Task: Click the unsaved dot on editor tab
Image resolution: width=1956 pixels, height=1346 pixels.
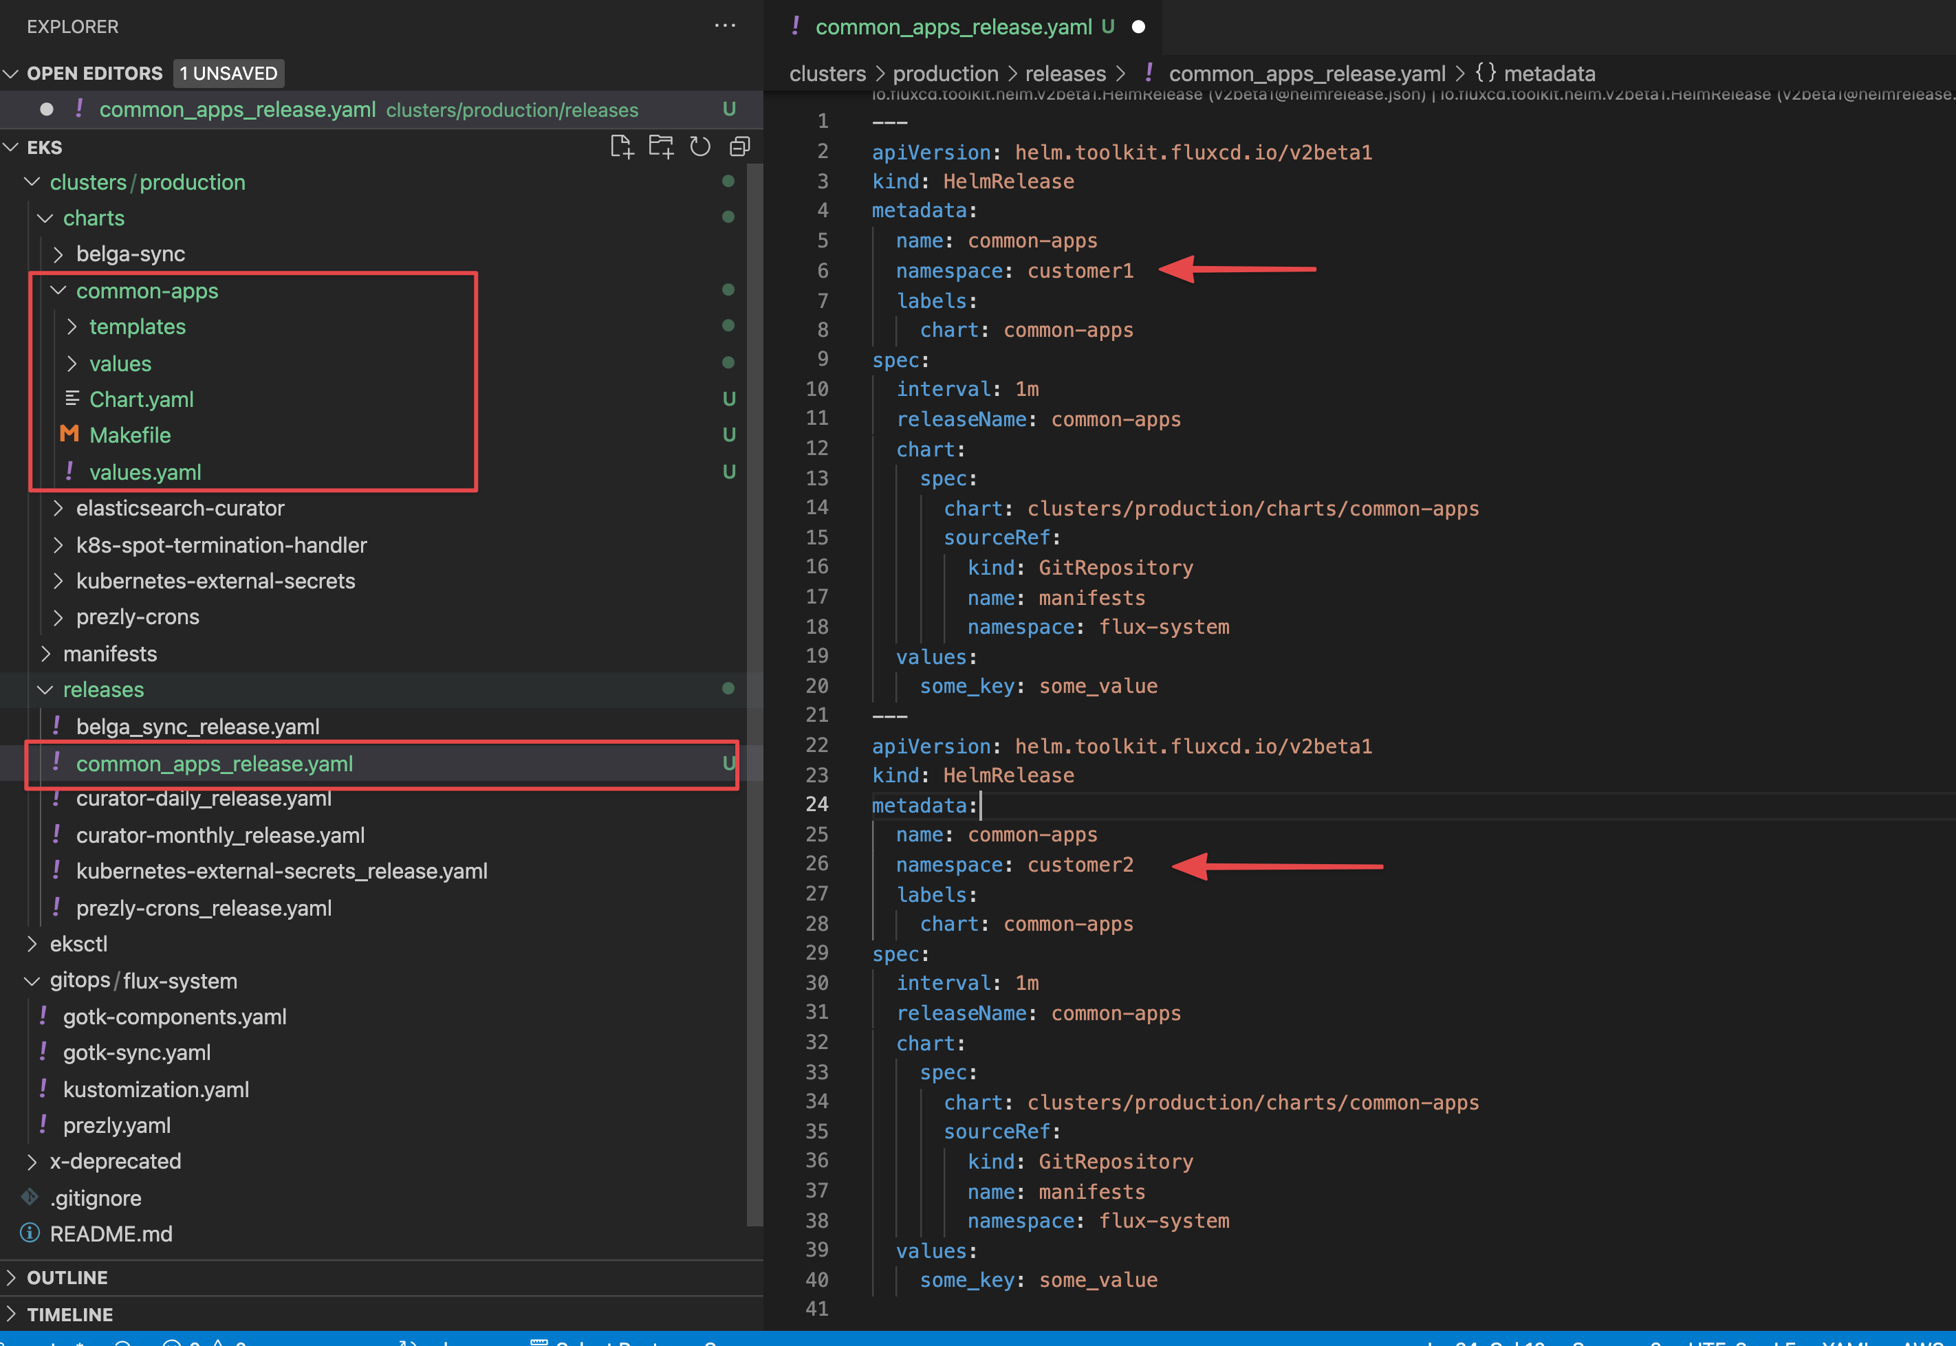Action: [1138, 27]
